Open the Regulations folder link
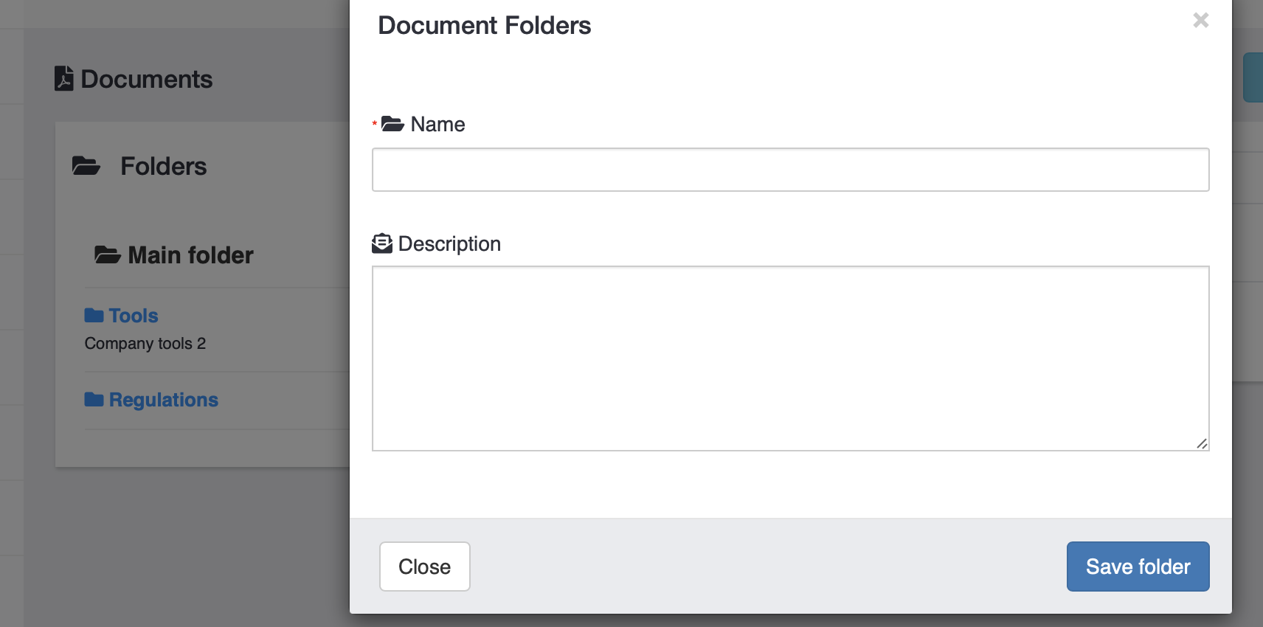The image size is (1263, 627). [x=163, y=400]
